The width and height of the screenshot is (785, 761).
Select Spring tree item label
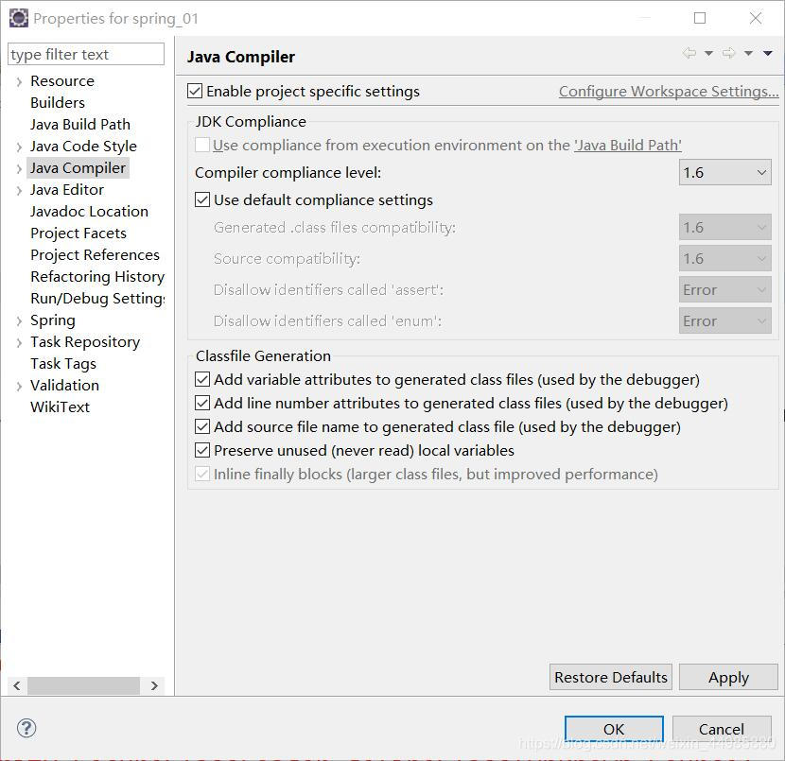pos(53,320)
